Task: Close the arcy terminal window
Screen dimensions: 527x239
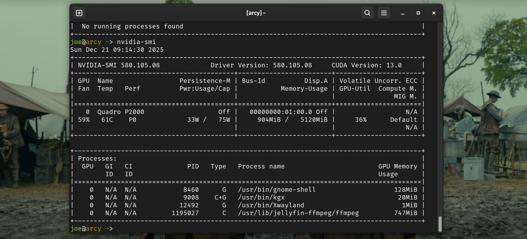Action: [434, 13]
